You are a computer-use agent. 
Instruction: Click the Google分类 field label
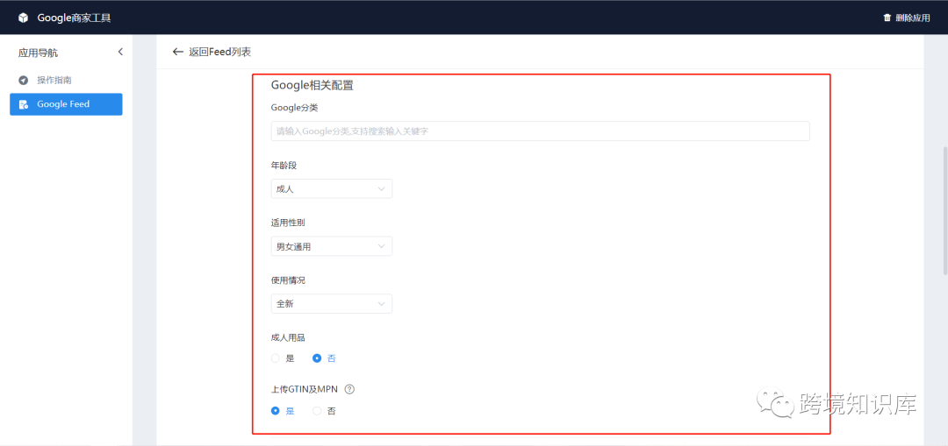294,108
